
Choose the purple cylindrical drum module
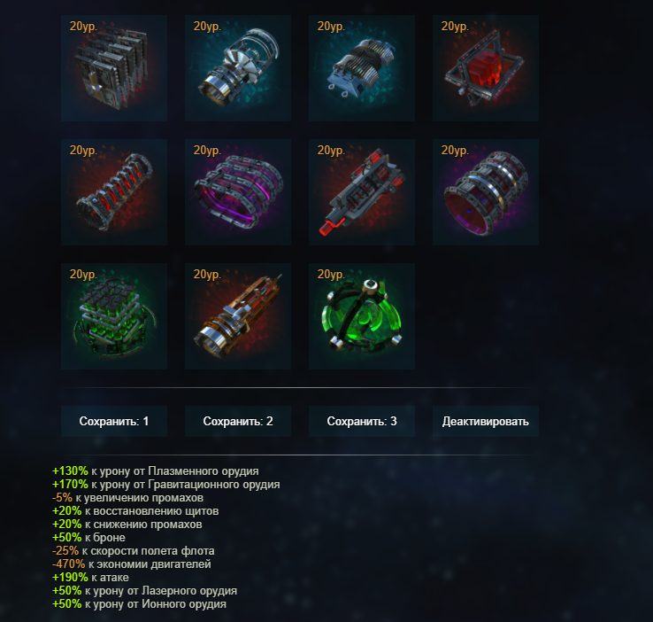tap(486, 192)
